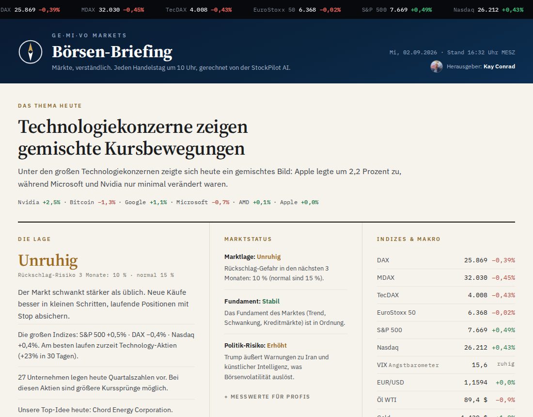The image size is (533, 417).
Task: Click Politik-Risiko: Erhöht entry
Action: click(x=286, y=361)
